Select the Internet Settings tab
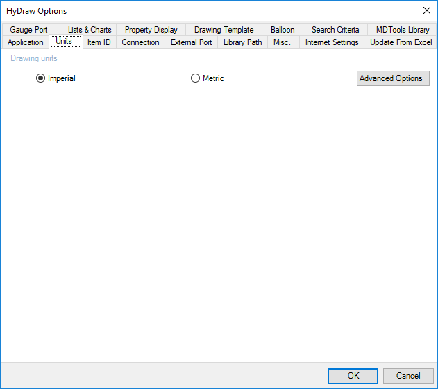438x389 pixels. point(332,42)
